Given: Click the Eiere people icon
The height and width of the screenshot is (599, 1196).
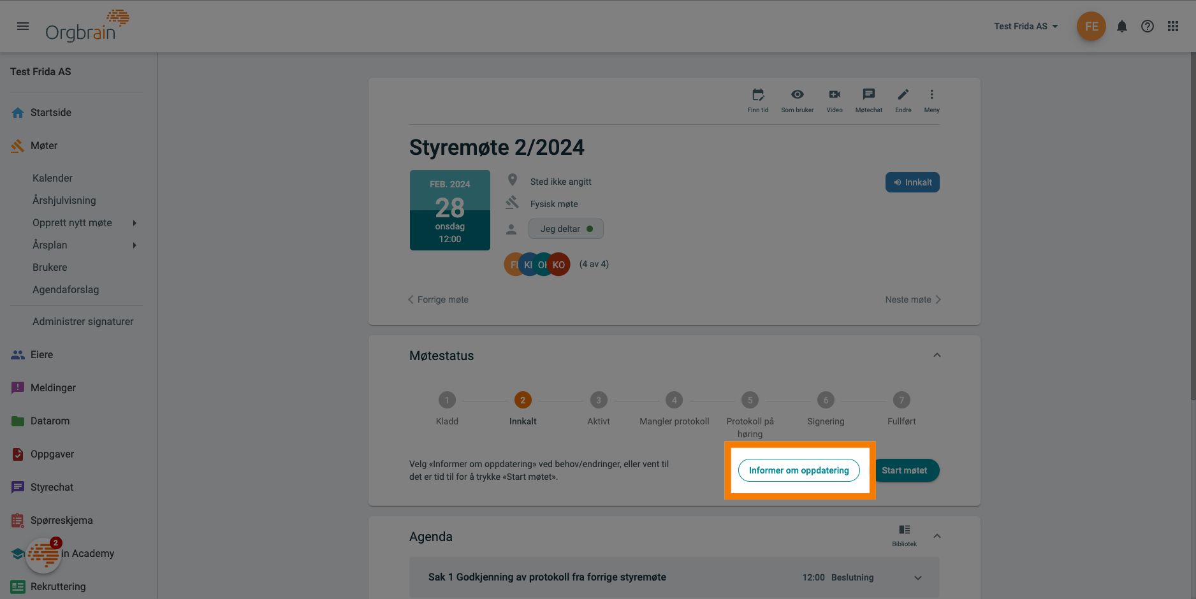Looking at the screenshot, I should [x=18, y=354].
